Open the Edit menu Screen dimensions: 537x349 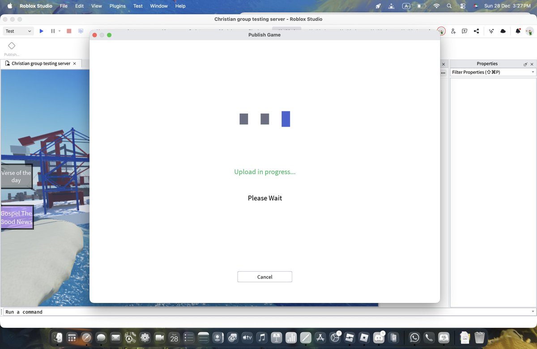[x=79, y=6]
